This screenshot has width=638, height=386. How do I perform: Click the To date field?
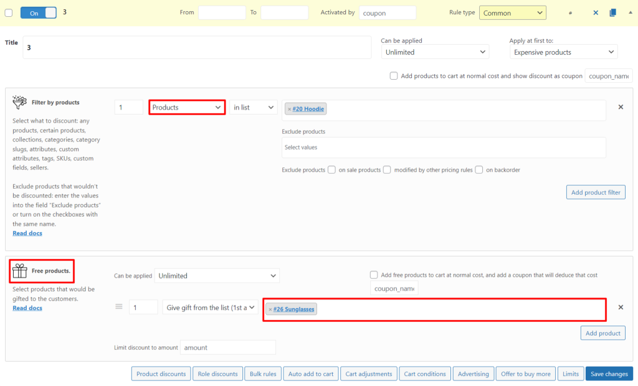coord(284,12)
